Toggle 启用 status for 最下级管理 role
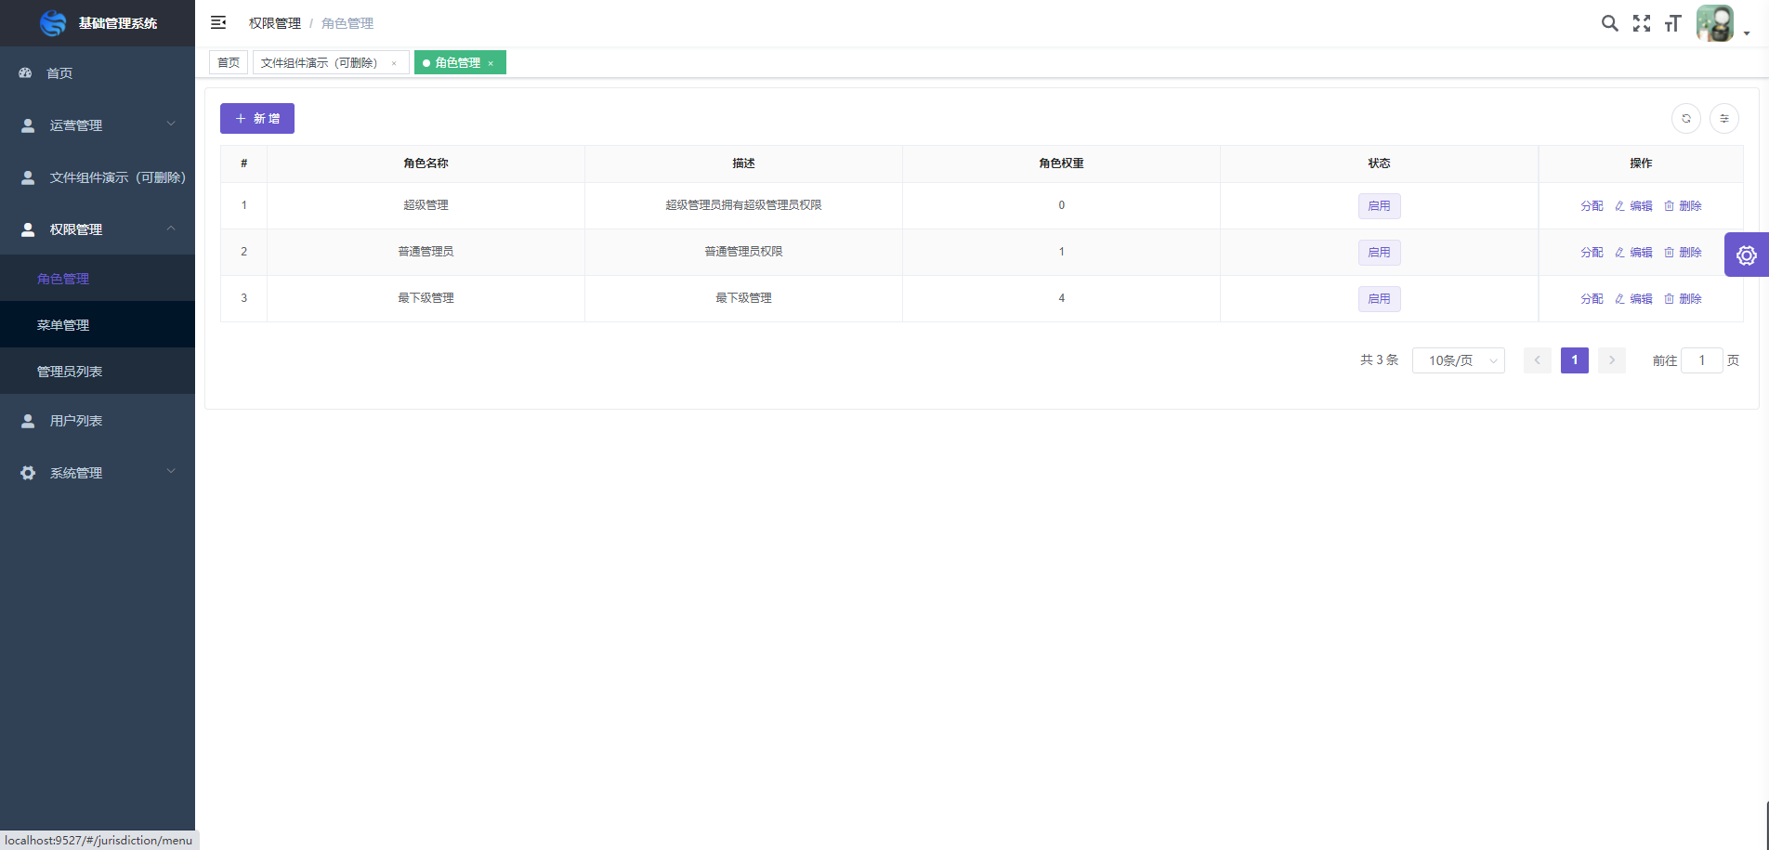The width and height of the screenshot is (1769, 850). (x=1379, y=299)
